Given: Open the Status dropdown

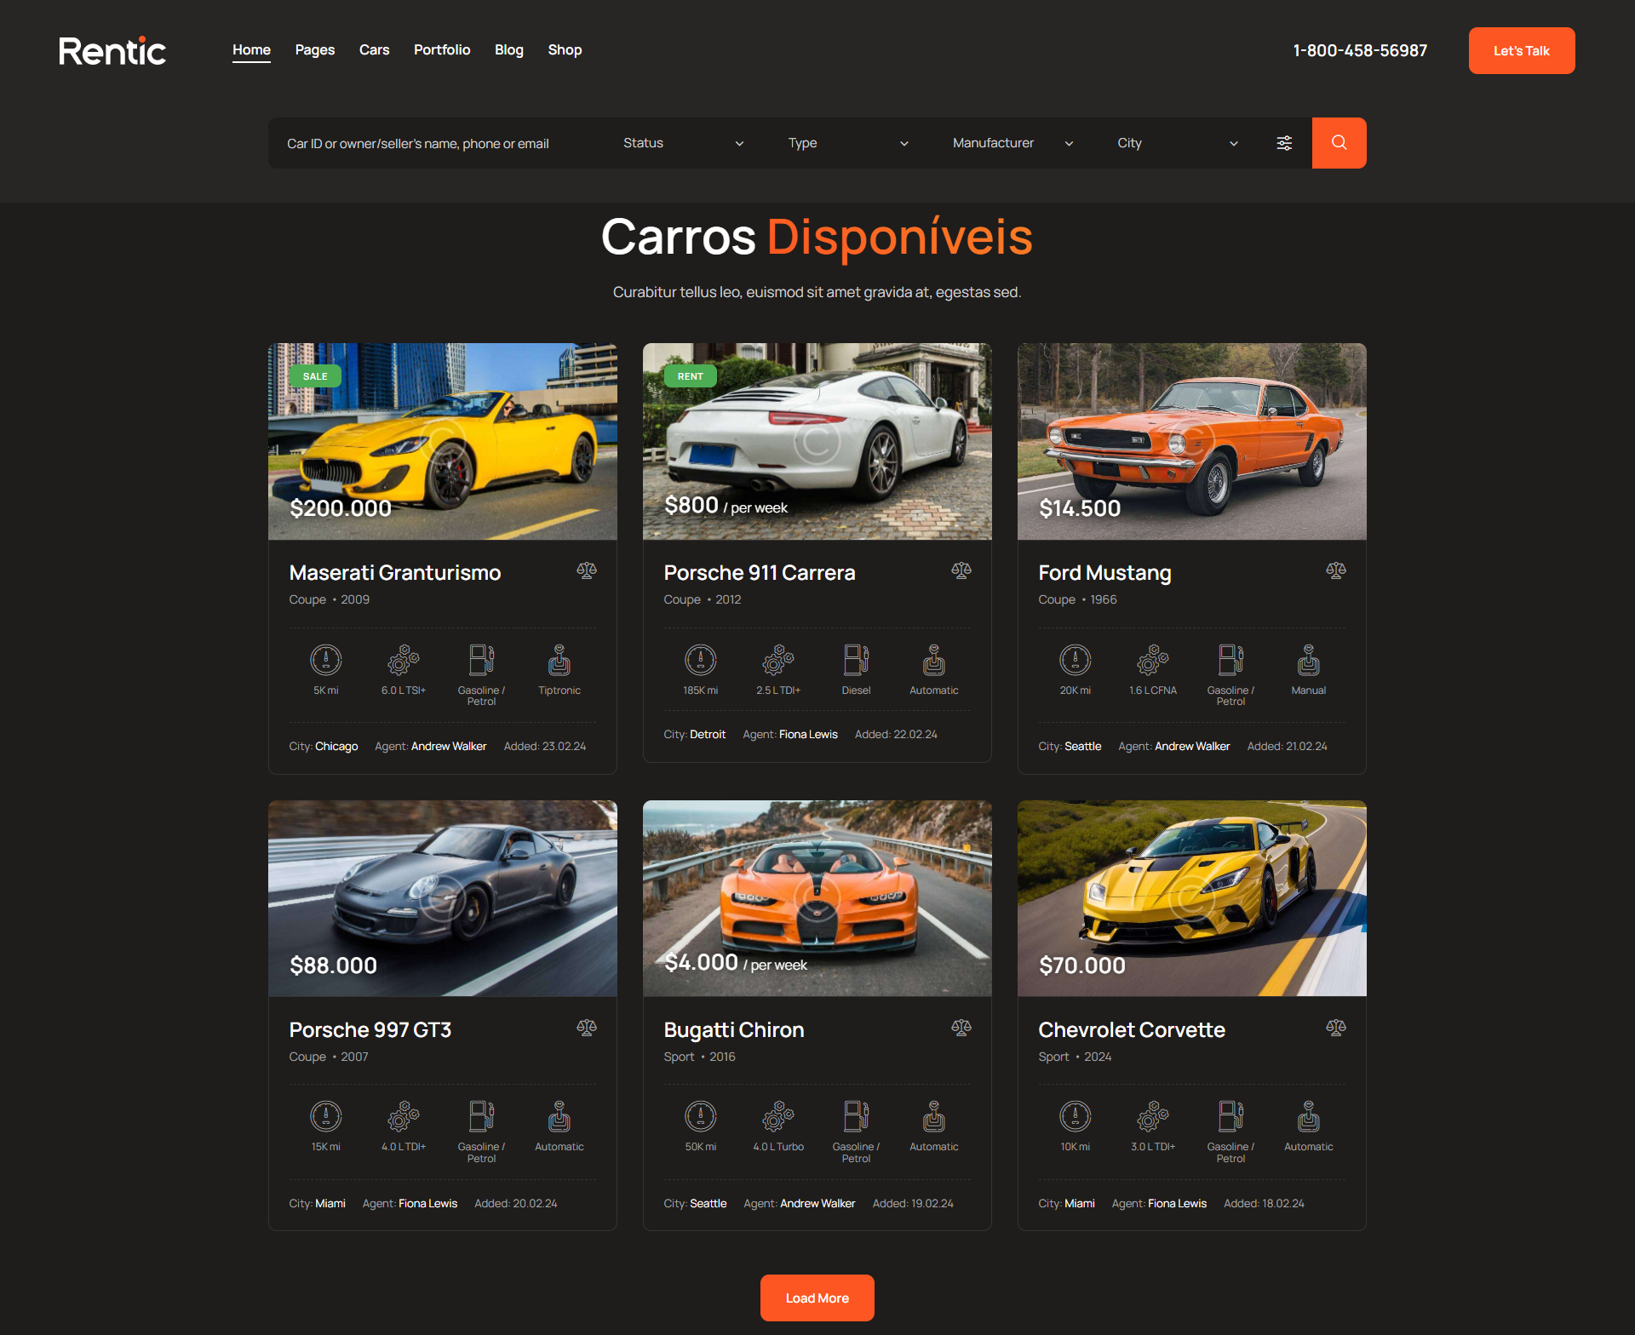Looking at the screenshot, I should tap(683, 143).
